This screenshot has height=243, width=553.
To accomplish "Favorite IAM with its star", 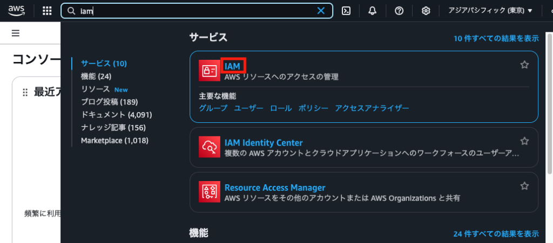I will 524,65.
